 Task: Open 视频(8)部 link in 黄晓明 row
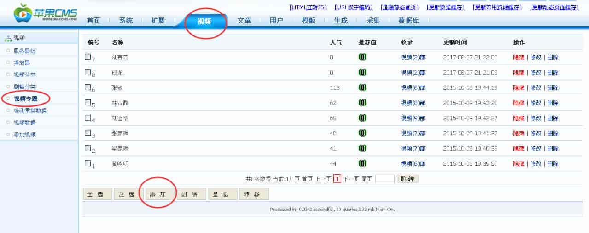pos(413,164)
